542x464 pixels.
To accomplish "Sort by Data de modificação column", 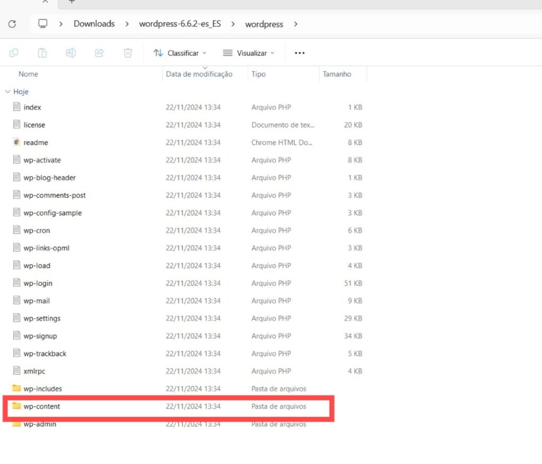I will tap(199, 74).
